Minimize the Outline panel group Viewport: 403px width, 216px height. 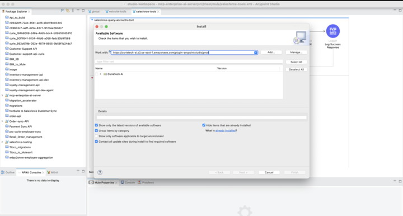tap(78, 171)
